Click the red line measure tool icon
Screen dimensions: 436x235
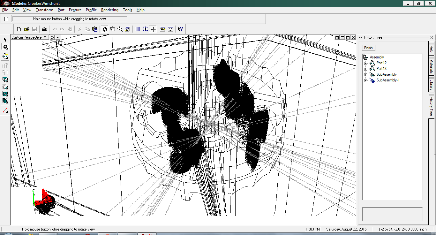pos(5,110)
